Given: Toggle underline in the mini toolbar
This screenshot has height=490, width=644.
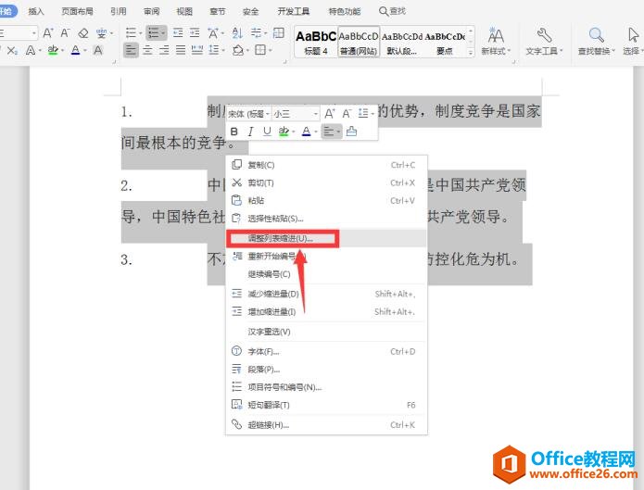Looking at the screenshot, I should (x=267, y=132).
